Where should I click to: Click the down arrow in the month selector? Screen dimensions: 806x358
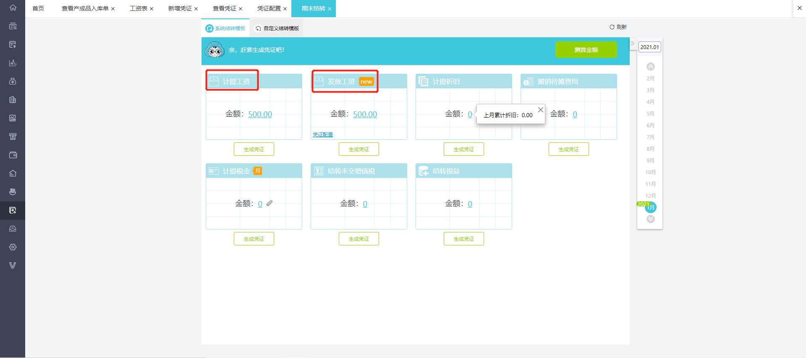point(651,219)
